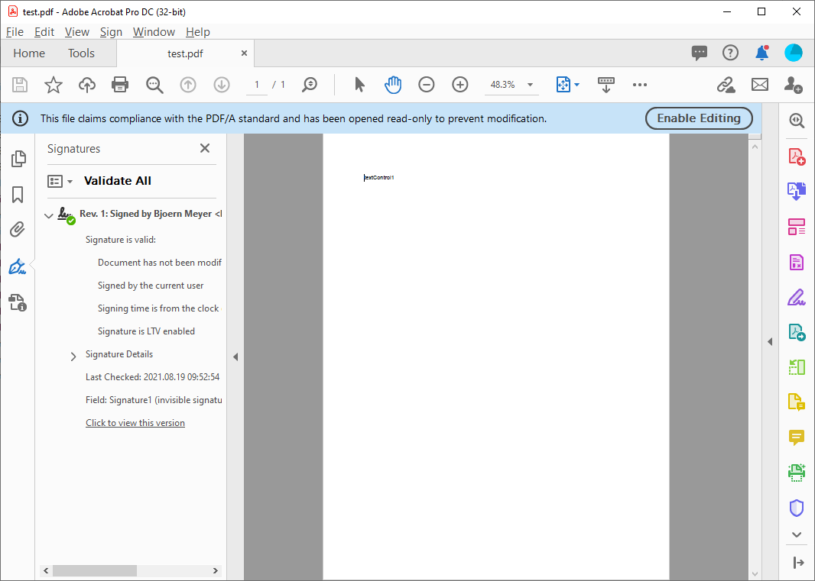Collapse the left navigation pane arrow
815x581 pixels.
(235, 357)
